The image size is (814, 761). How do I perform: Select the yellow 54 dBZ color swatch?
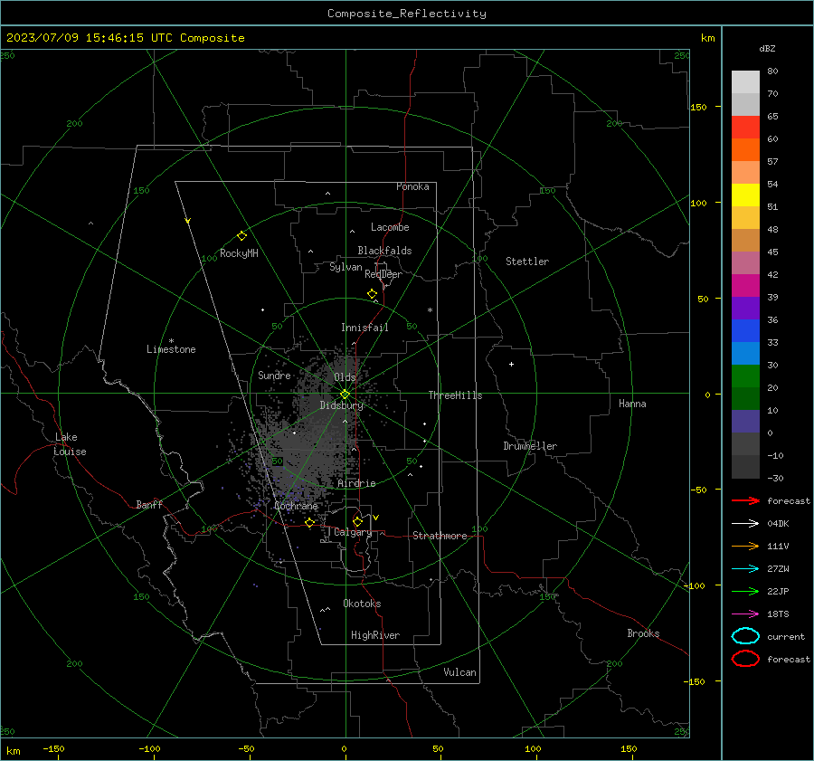click(745, 195)
